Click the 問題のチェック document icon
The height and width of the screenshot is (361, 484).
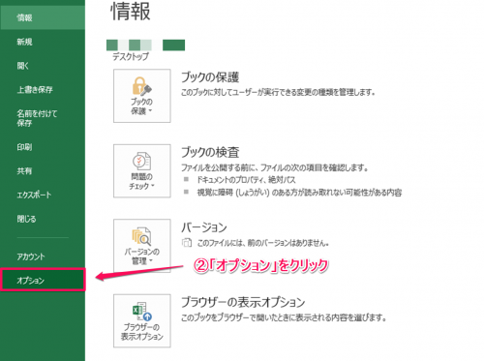(x=141, y=161)
